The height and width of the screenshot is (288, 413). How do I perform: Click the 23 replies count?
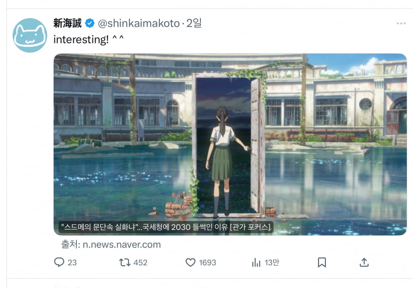tap(72, 263)
